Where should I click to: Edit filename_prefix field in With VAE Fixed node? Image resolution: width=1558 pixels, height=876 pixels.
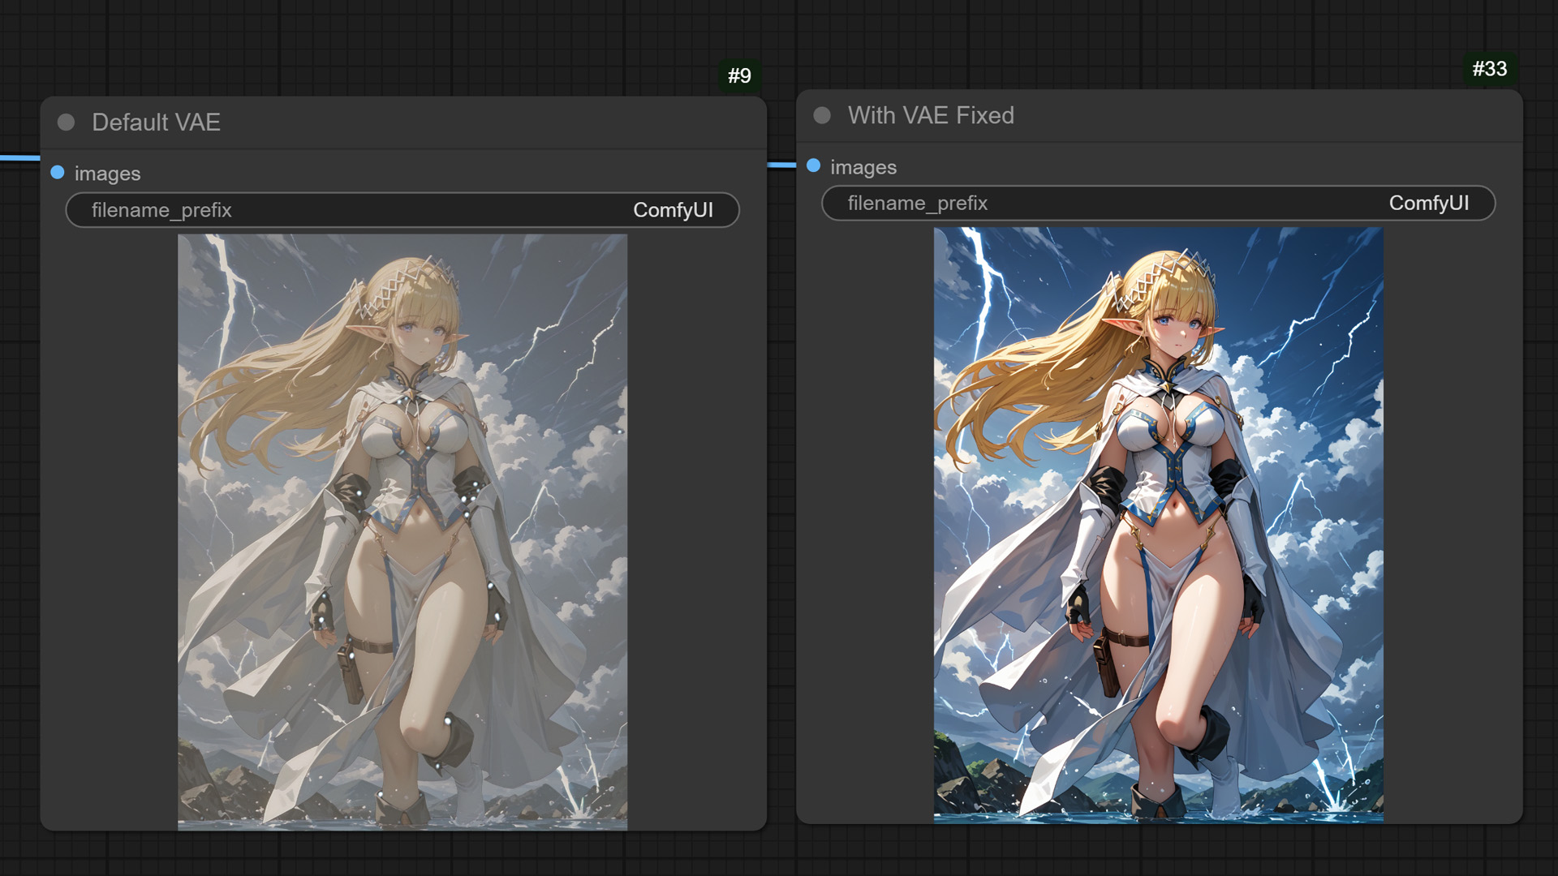click(x=1159, y=203)
